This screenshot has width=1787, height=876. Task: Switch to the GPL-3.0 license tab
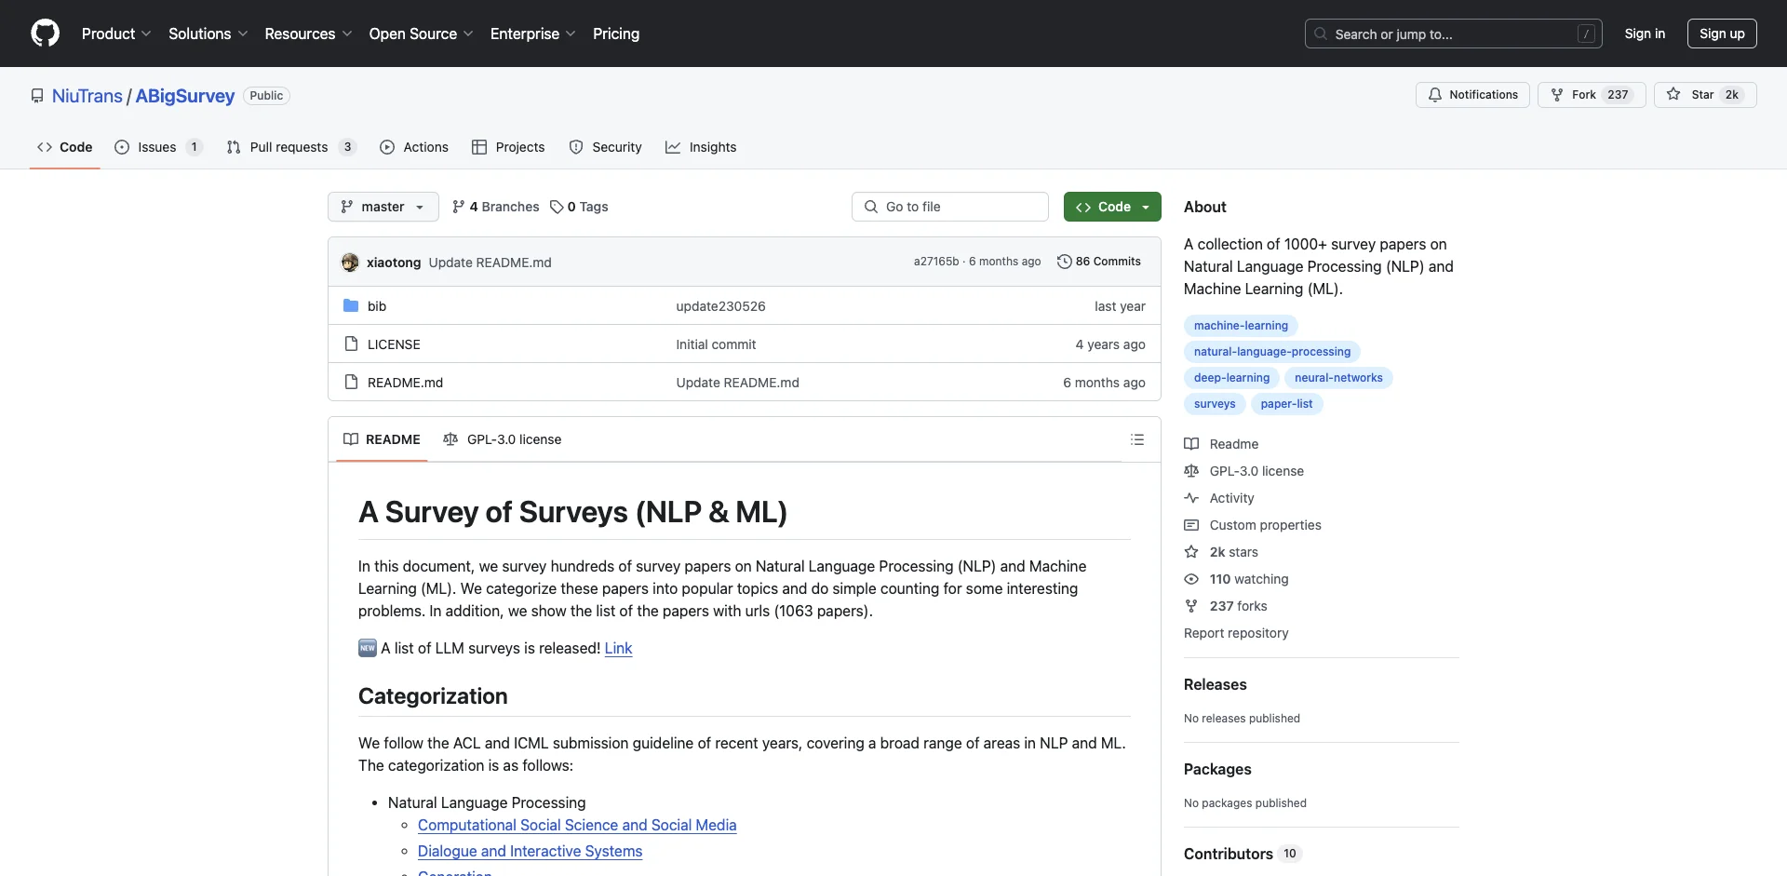pyautogui.click(x=503, y=439)
